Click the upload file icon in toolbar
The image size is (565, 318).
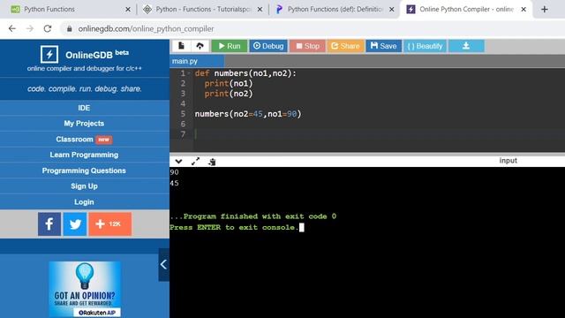tap(200, 46)
